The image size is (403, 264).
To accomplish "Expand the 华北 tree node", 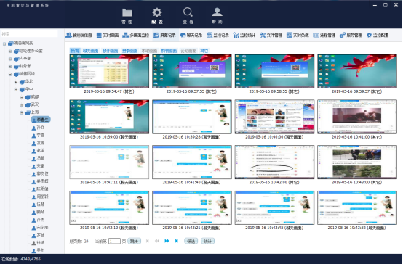I will click(x=16, y=82).
